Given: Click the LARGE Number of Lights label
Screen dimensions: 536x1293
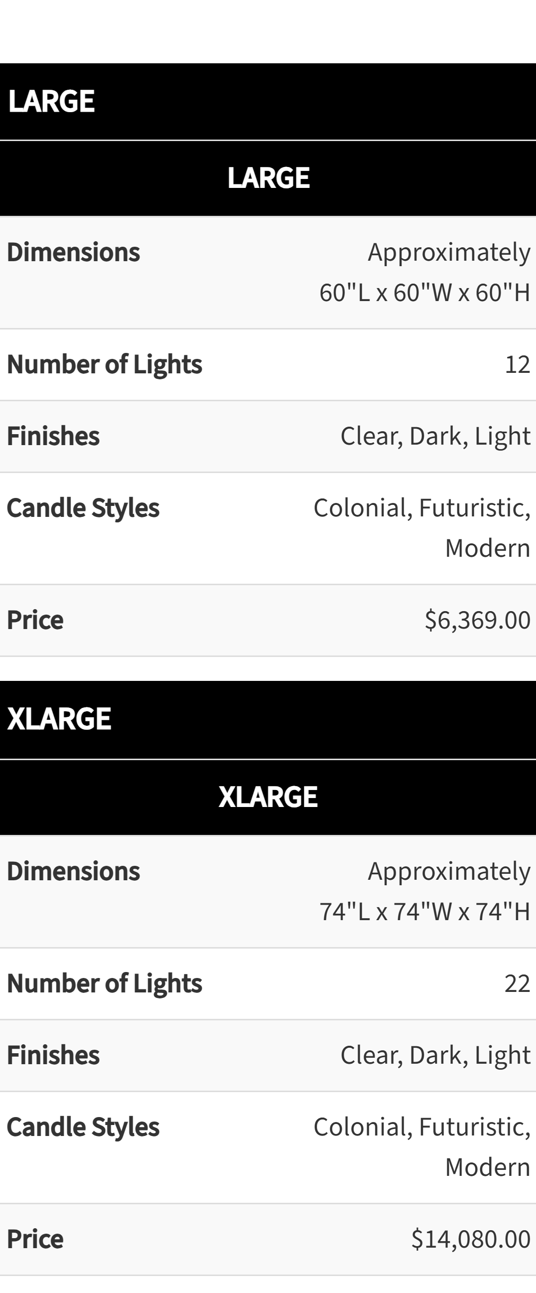Looking at the screenshot, I should click(104, 364).
